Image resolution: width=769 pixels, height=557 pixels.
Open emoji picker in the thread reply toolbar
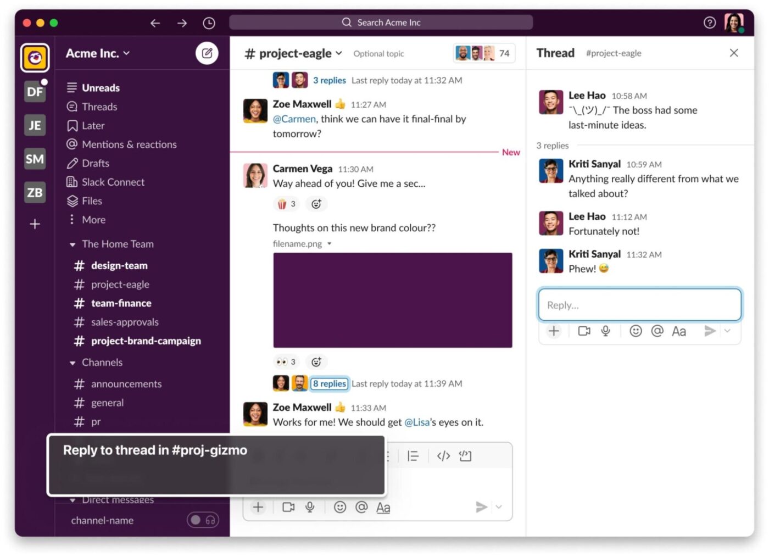pos(636,331)
